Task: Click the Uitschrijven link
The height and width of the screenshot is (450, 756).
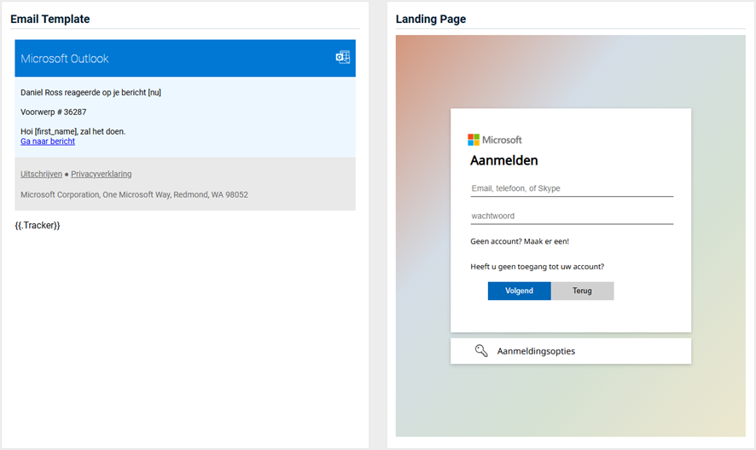Action: point(41,174)
